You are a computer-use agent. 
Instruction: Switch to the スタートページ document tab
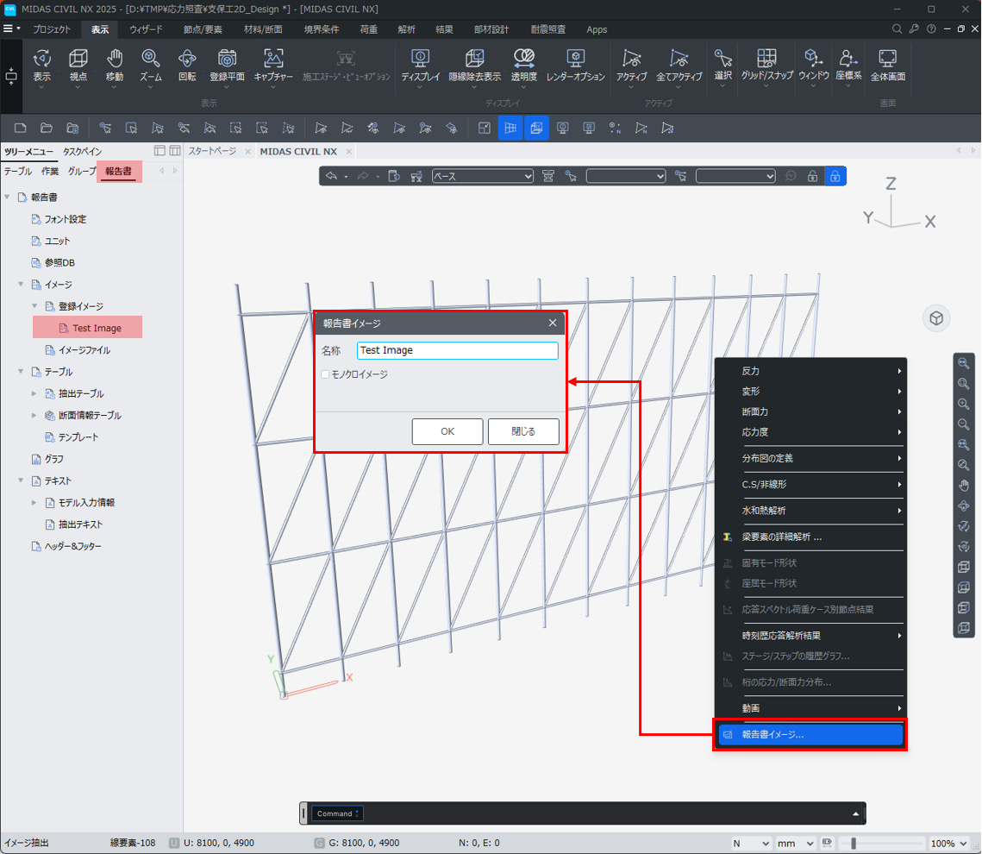click(x=212, y=151)
